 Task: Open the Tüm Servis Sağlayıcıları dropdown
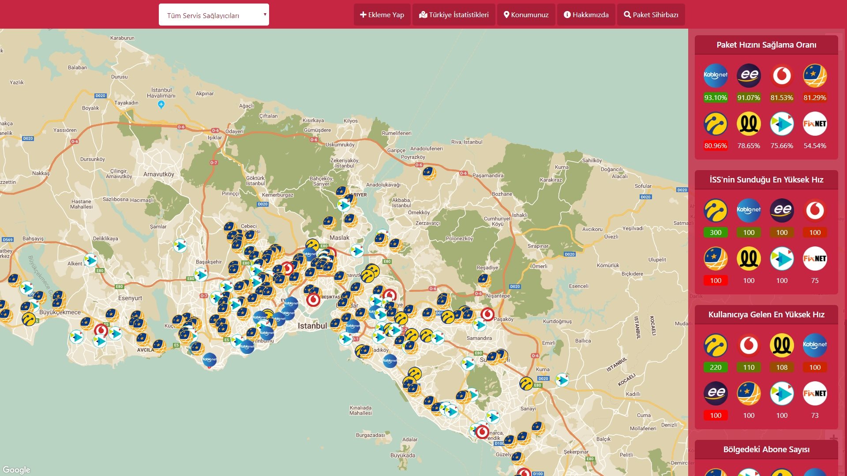(214, 15)
